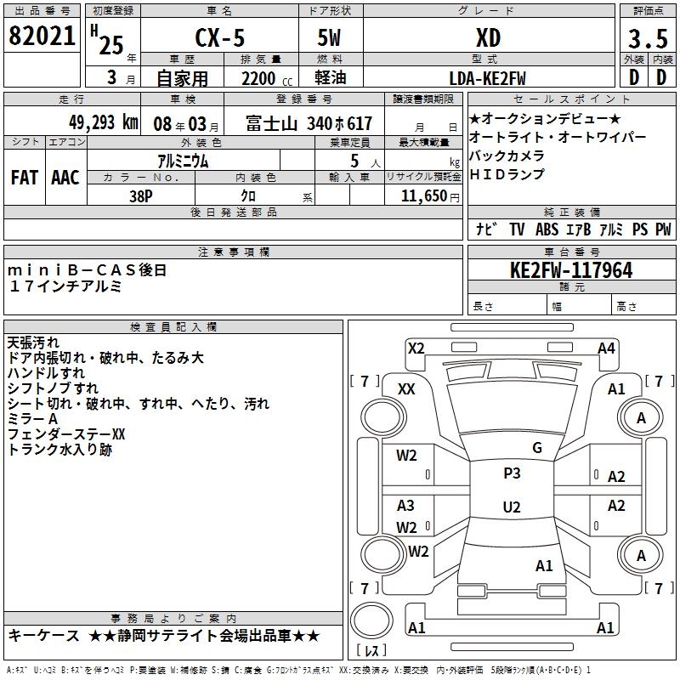
Task: Click inspector note ハンドルすれ
Action: pyautogui.click(x=46, y=373)
